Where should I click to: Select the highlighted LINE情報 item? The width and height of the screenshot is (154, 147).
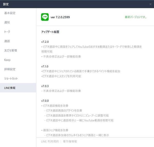point(18,88)
